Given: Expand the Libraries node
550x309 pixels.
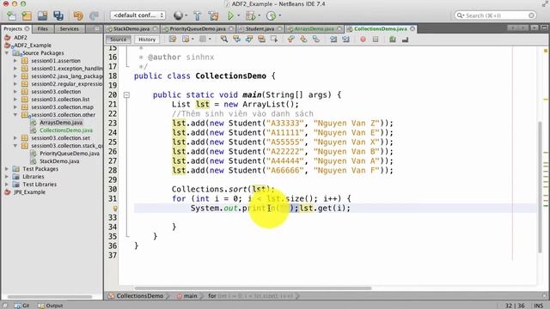Looking at the screenshot, I should [7, 177].
